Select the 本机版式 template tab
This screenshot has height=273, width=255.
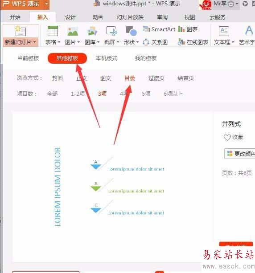click(x=107, y=58)
